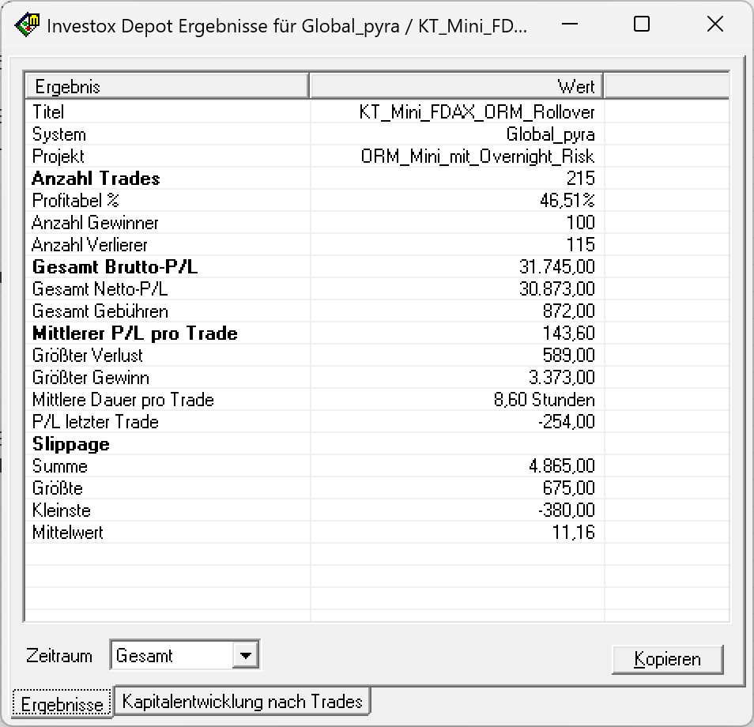Select the Gesamt Brutto-P/L row

point(115,267)
